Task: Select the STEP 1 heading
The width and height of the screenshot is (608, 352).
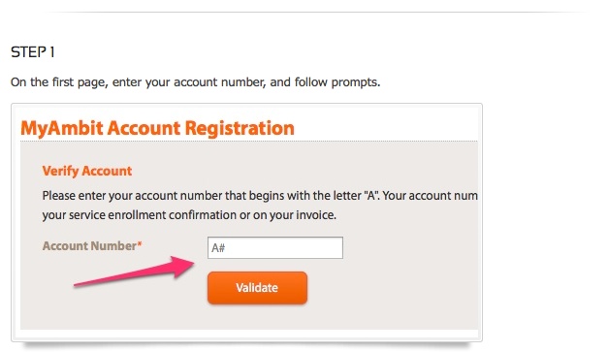Action: point(33,52)
